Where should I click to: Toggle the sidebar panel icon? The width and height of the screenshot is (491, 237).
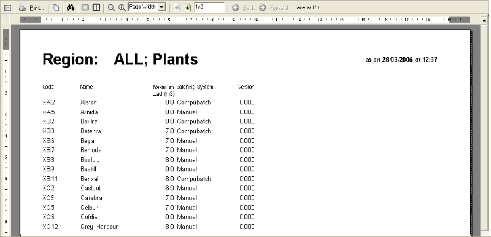[x=7, y=8]
